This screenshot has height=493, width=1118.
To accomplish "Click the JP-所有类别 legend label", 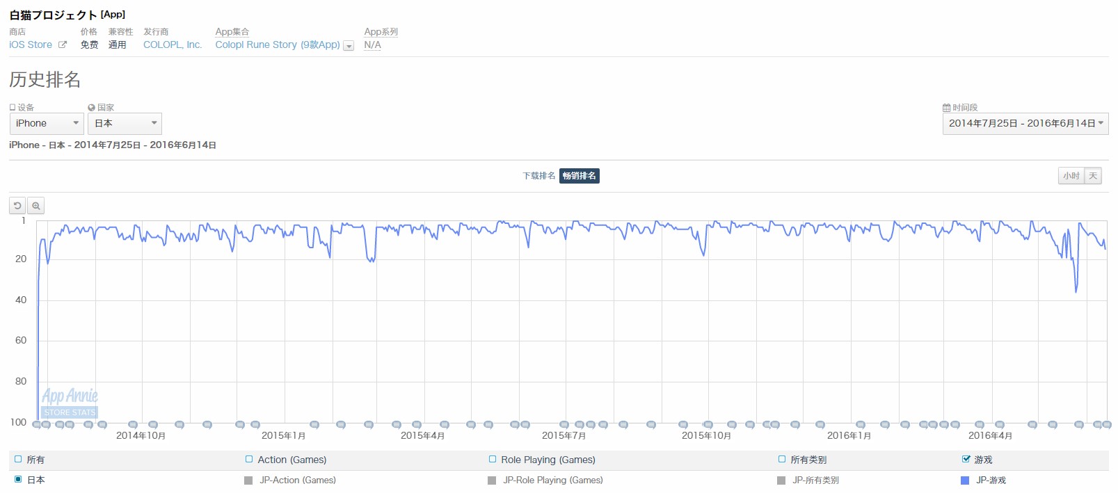I will coord(815,480).
